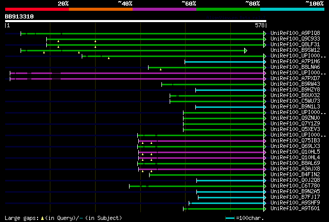Image resolution: width=329 pixels, height=222 pixels.
Task: Click the yellow query-gap triangle in the legend
Action: (42, 218)
